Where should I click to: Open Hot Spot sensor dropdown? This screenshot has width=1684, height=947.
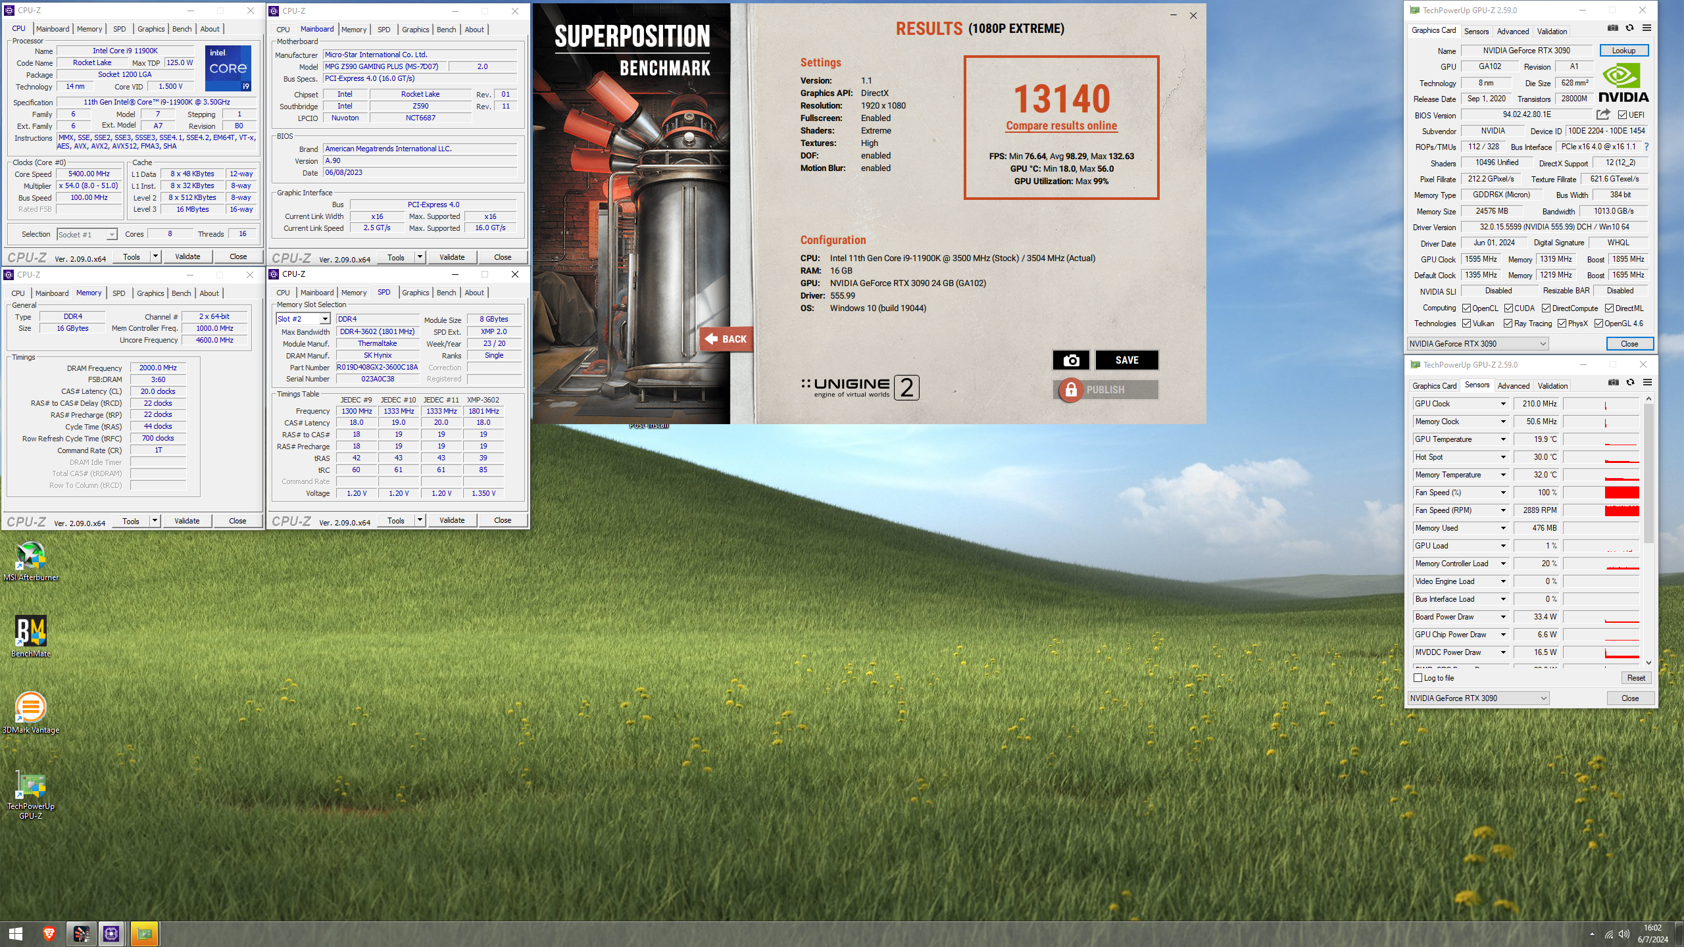(x=1503, y=457)
